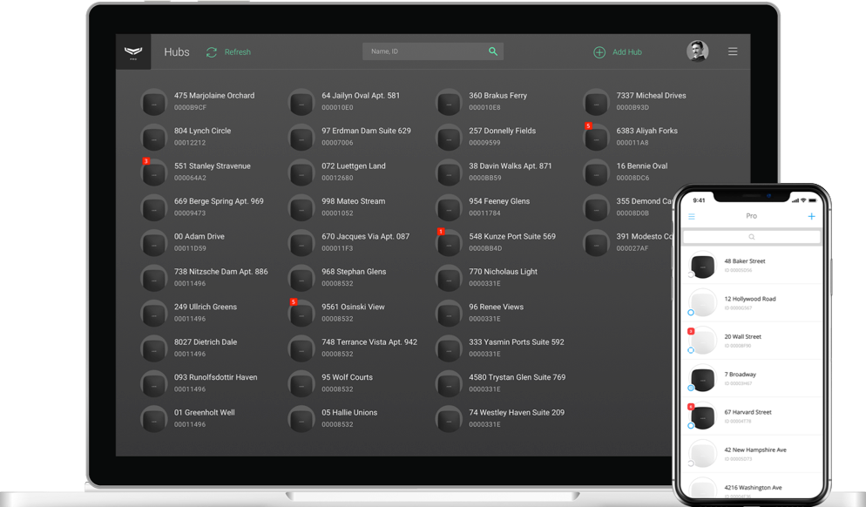This screenshot has width=866, height=507.
Task: Open hub name 8027 Dietrich Dale
Action: pos(206,341)
